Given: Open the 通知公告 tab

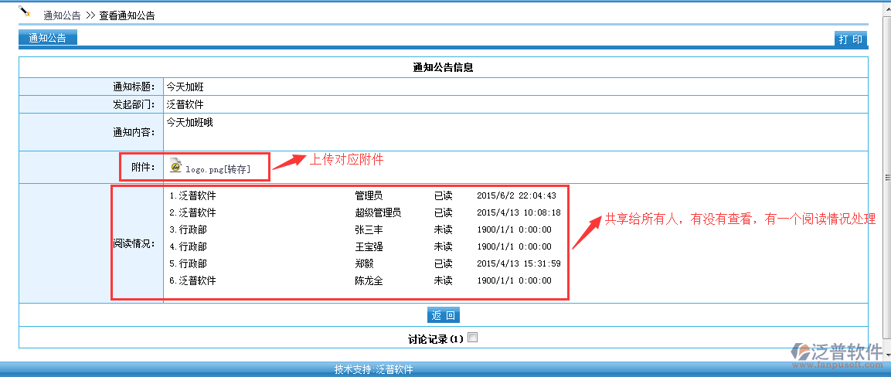Looking at the screenshot, I should click(48, 38).
